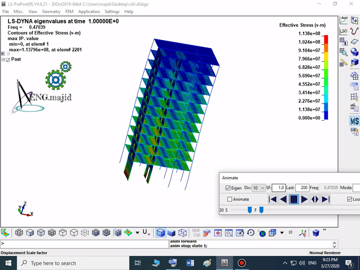This screenshot has height=270, width=360.
Task: Select the MS tool in right toolbar
Action: 354,121
